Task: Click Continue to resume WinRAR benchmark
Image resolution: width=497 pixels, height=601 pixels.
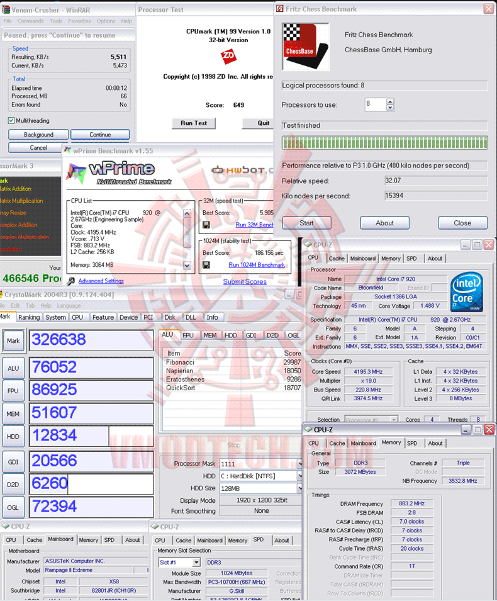Action: (100, 135)
